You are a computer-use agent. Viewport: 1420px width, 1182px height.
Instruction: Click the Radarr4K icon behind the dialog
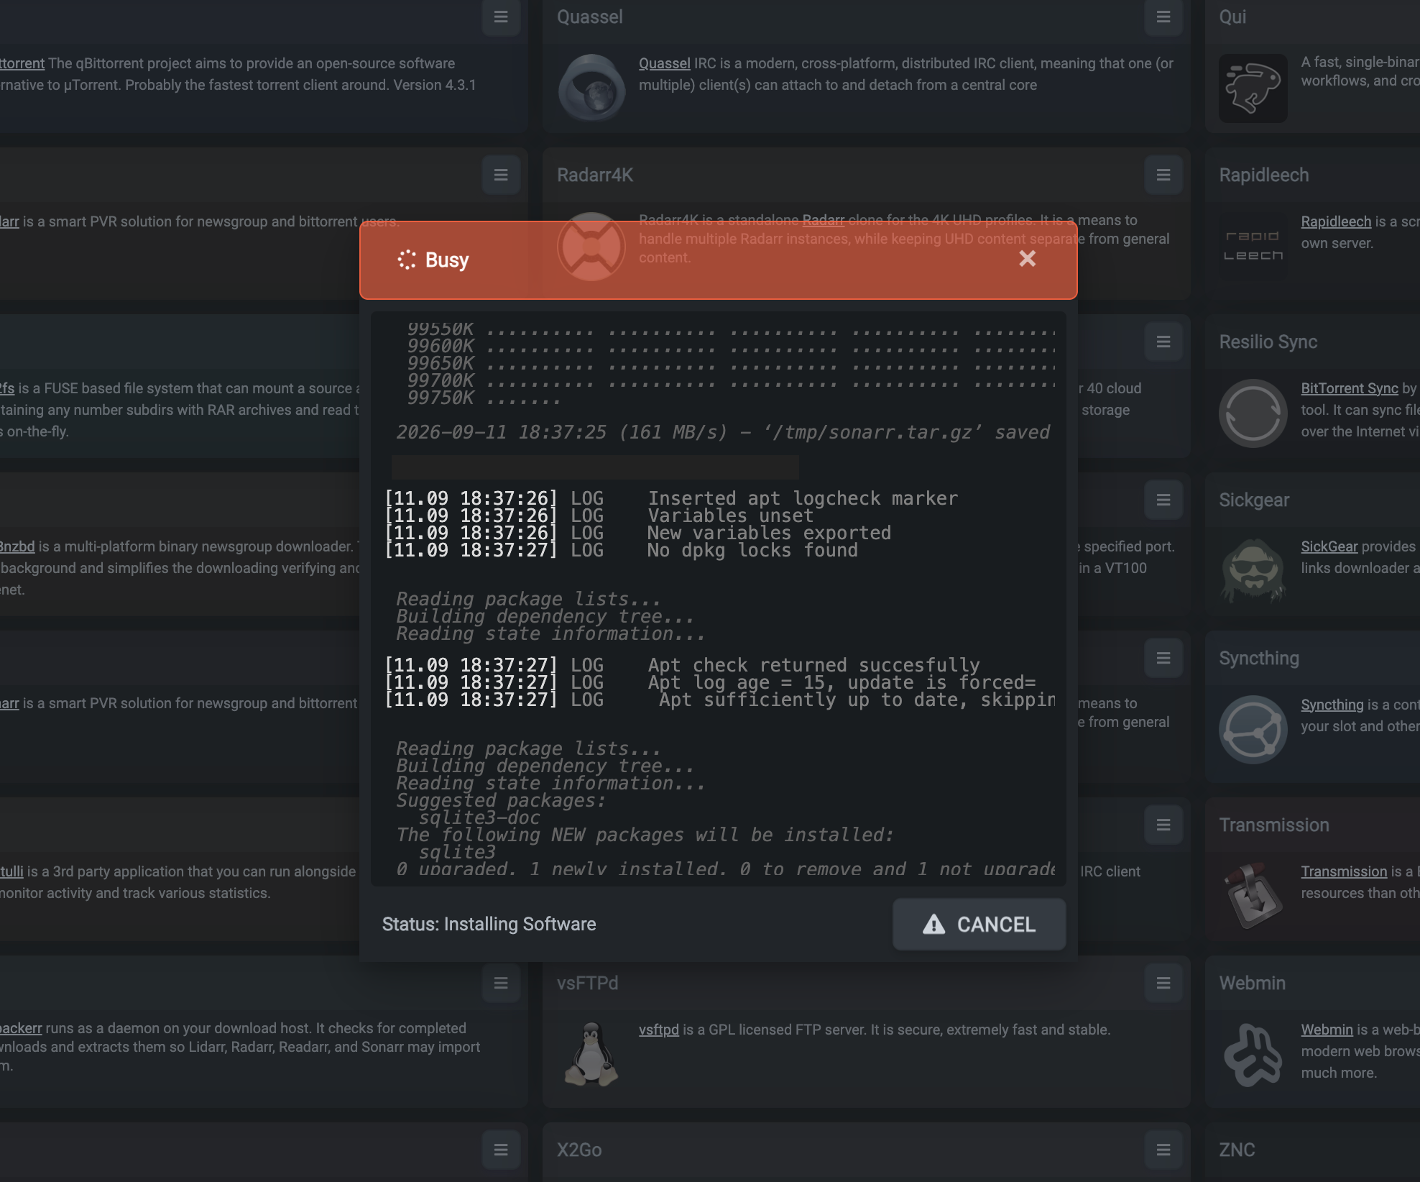click(591, 246)
